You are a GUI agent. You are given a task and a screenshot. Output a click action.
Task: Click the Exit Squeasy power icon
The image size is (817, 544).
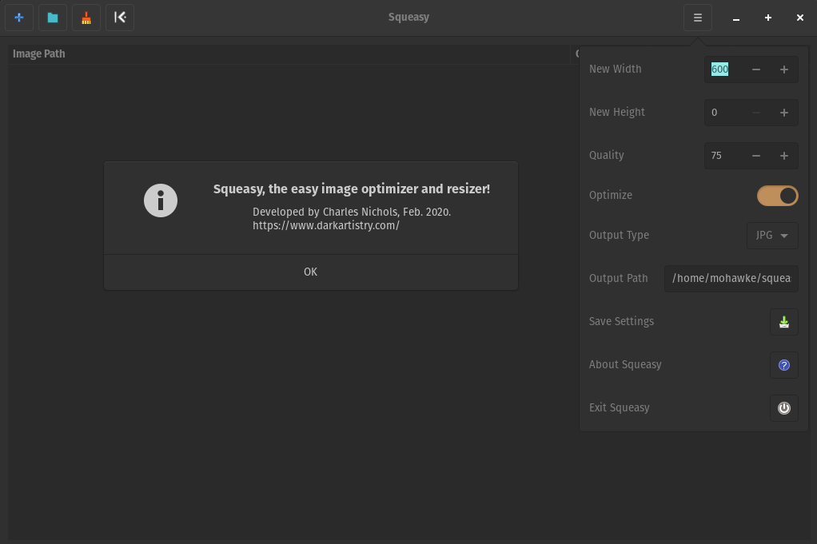coord(783,407)
